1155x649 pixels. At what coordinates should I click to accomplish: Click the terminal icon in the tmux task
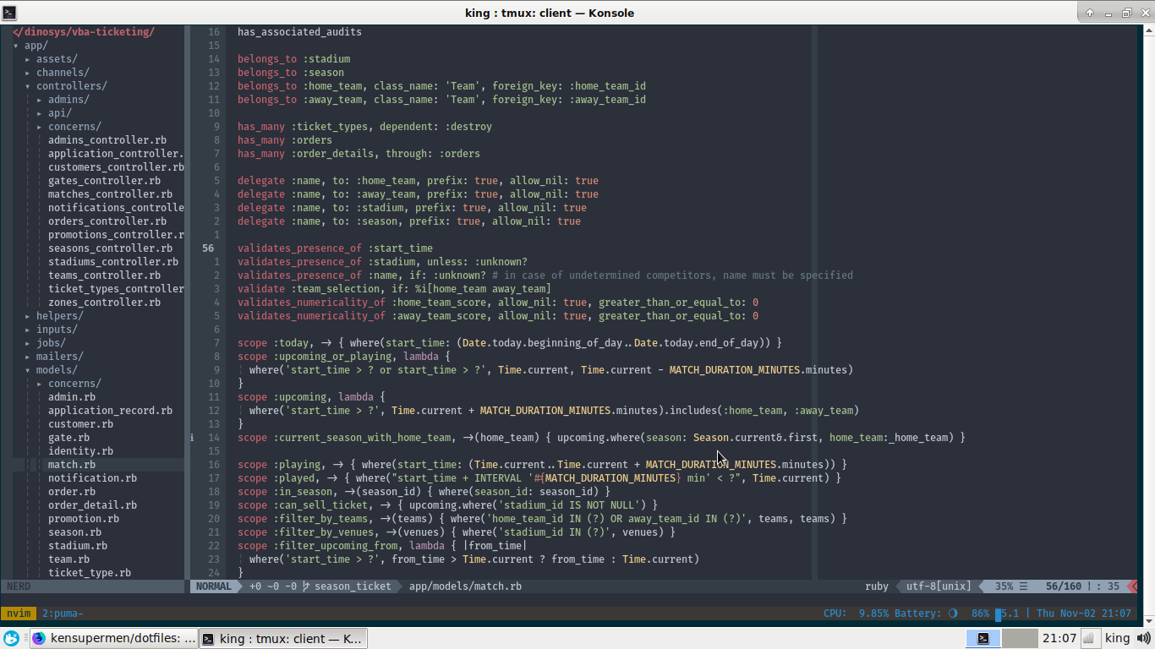(x=208, y=638)
